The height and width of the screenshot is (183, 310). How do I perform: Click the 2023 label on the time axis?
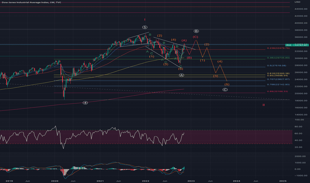click(x=191, y=181)
